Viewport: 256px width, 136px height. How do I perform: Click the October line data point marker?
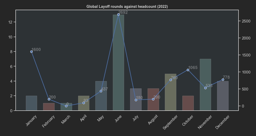[188, 70]
